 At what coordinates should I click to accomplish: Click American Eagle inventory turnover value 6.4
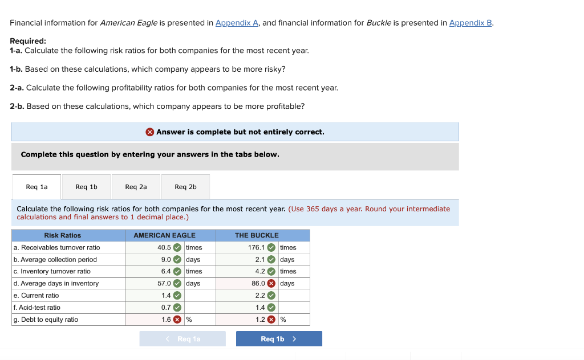pos(166,272)
